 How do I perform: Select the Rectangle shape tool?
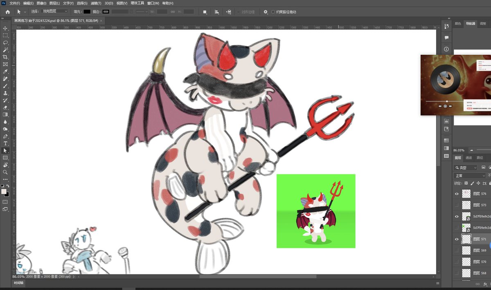click(5, 158)
